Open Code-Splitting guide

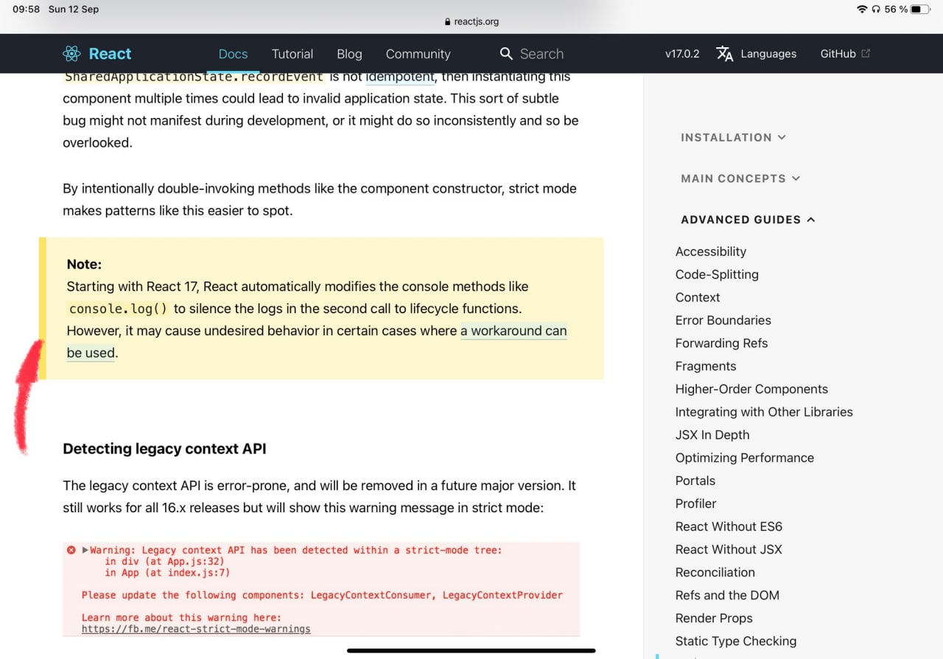click(717, 274)
